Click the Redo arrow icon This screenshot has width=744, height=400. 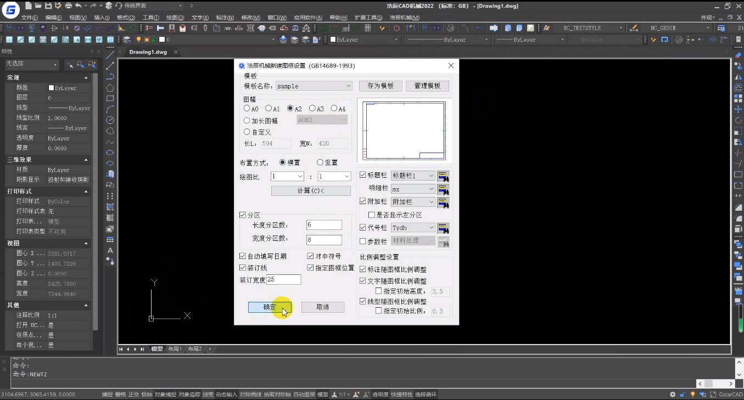pyautogui.click(x=93, y=5)
